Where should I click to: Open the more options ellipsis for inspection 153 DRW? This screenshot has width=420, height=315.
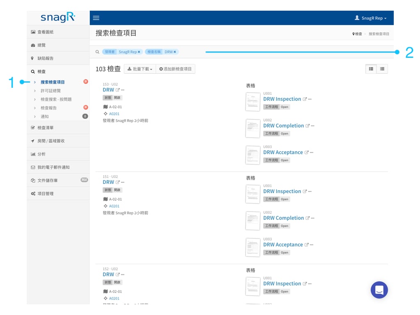pos(123,90)
